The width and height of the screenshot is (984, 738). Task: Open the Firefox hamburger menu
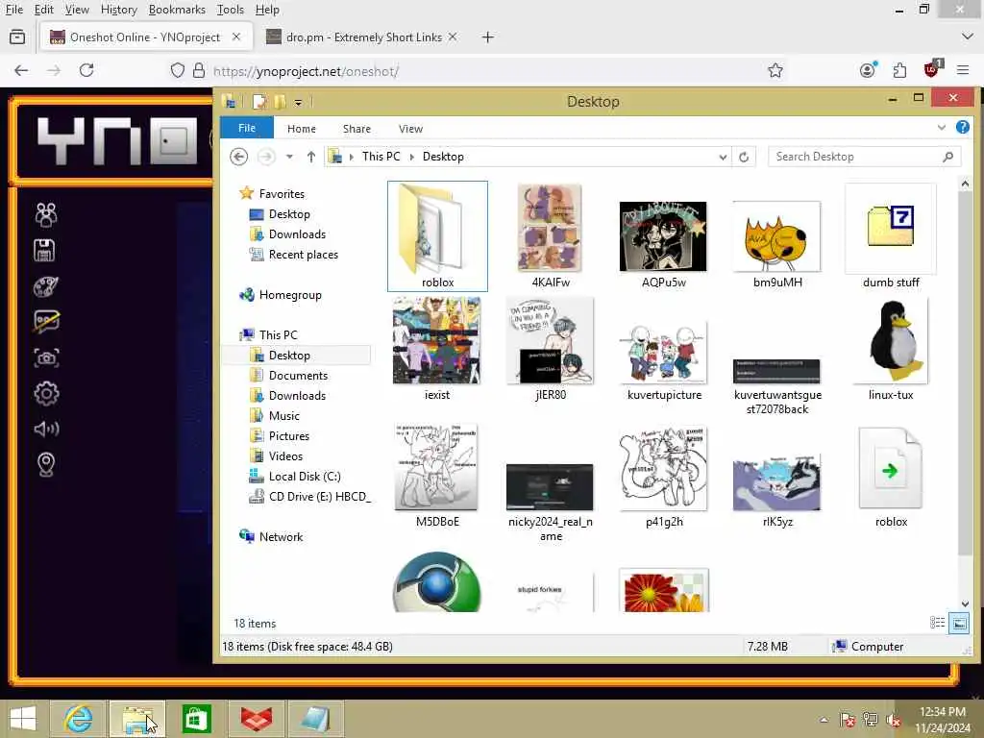(x=963, y=70)
